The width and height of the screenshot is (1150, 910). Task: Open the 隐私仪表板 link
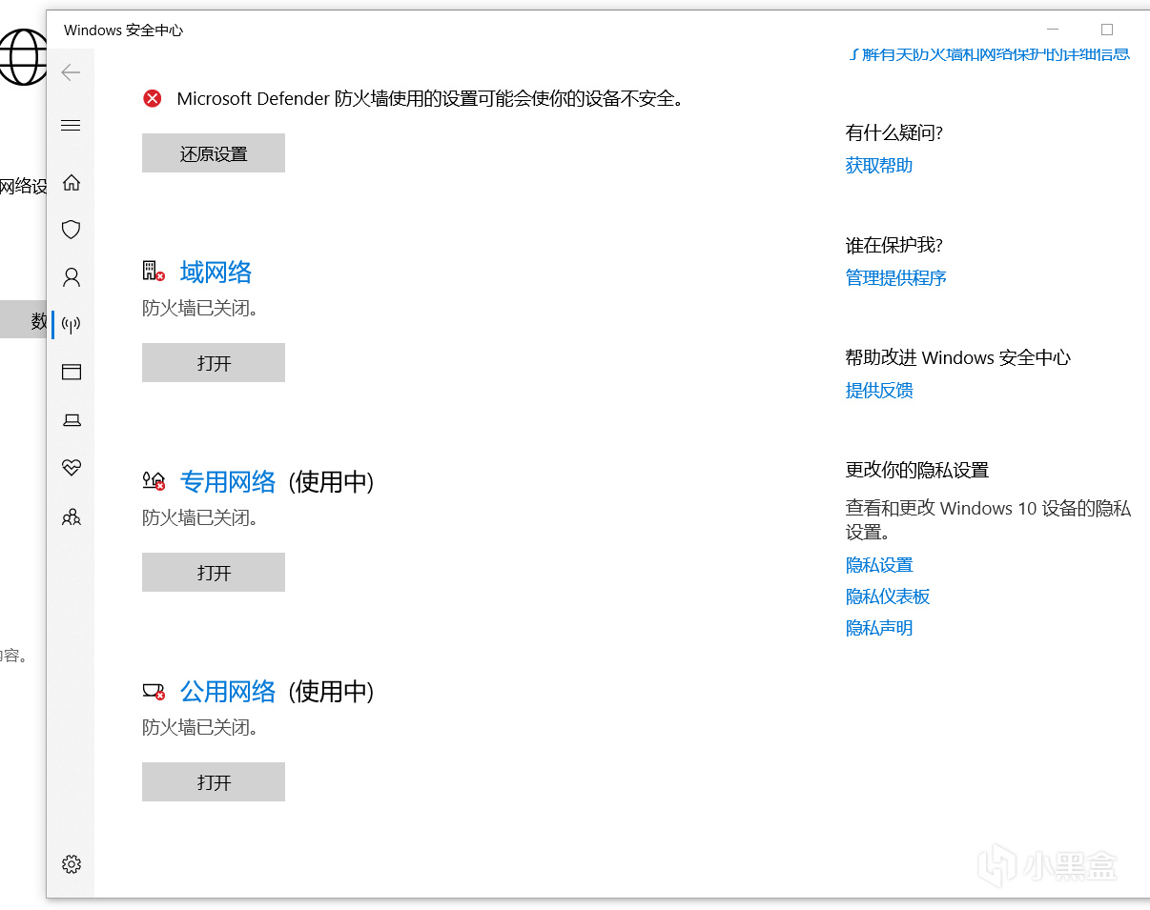(888, 597)
